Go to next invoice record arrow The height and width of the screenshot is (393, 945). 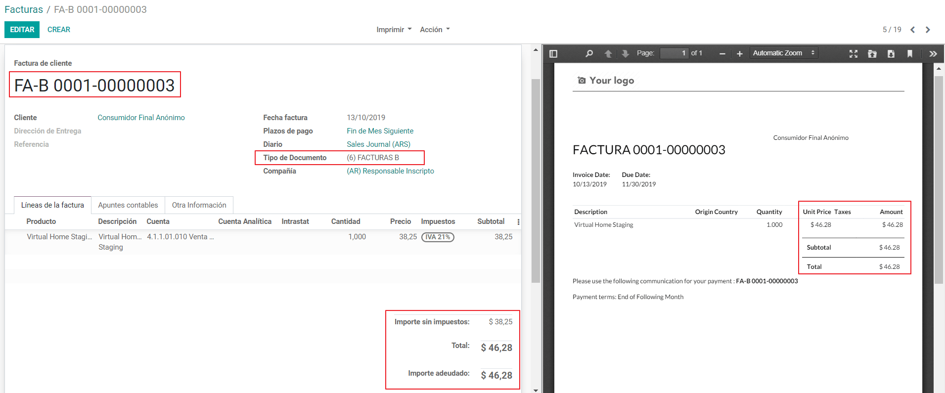[928, 30]
